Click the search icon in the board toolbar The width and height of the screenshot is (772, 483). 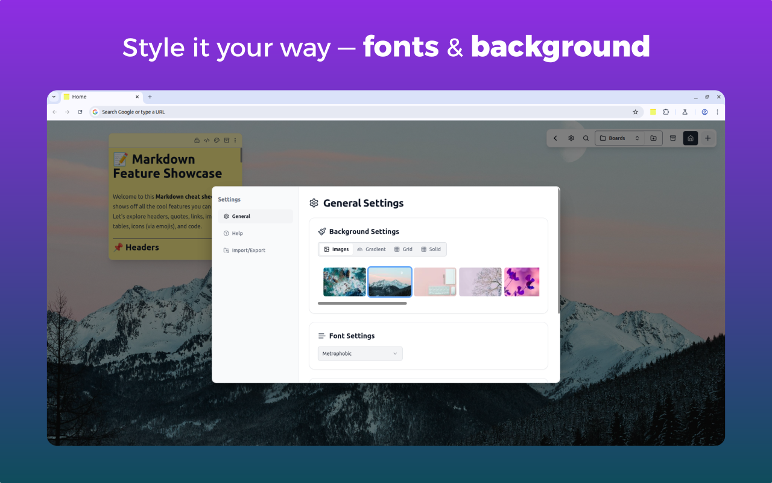[586, 138]
